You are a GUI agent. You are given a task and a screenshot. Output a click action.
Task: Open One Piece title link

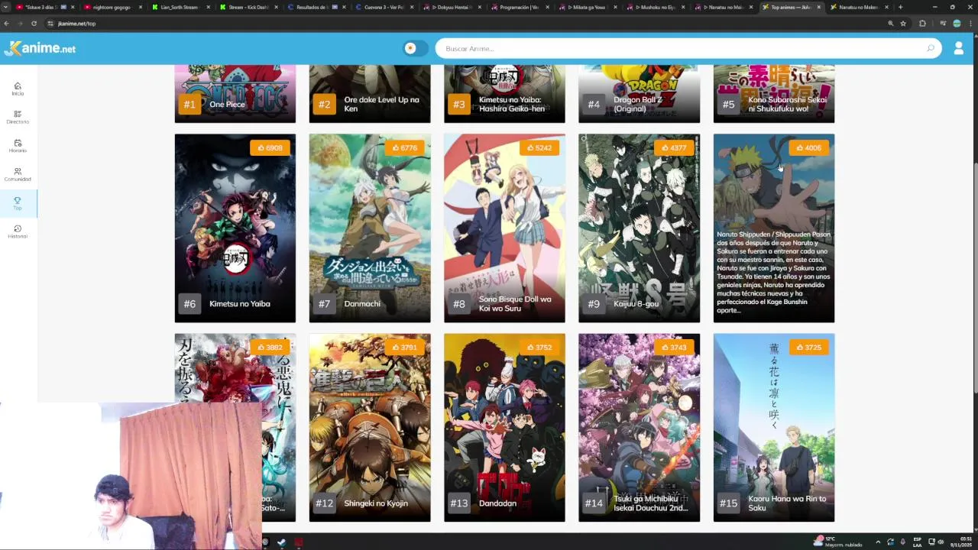click(227, 104)
